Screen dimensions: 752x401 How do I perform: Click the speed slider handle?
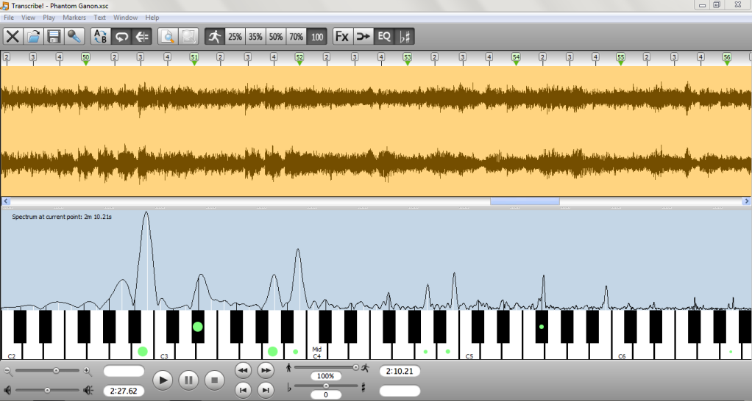[x=356, y=367]
